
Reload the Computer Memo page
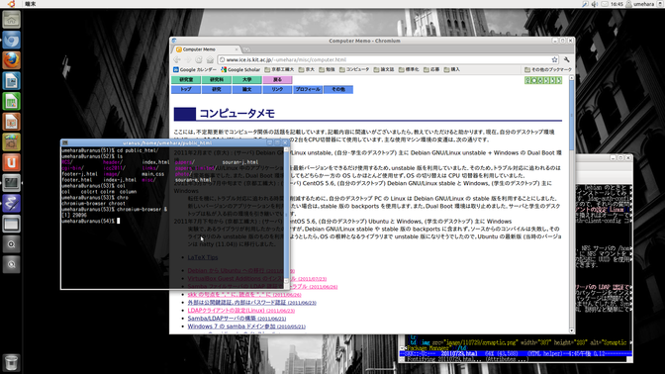pos(199,59)
